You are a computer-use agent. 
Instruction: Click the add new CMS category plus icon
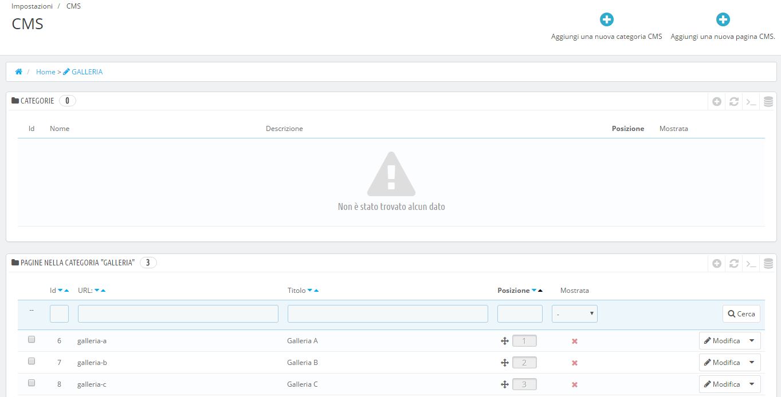pos(606,20)
